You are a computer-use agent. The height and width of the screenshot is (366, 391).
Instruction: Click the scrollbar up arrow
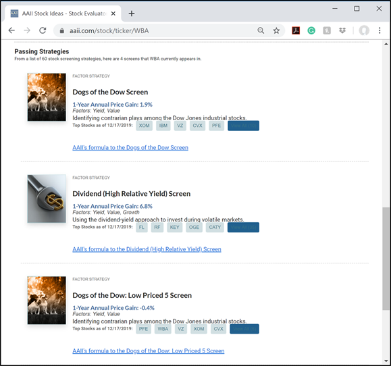coord(386,44)
